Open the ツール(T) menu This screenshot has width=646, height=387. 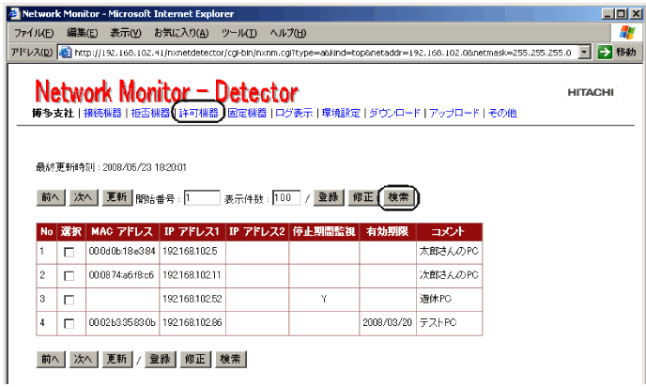tap(238, 33)
